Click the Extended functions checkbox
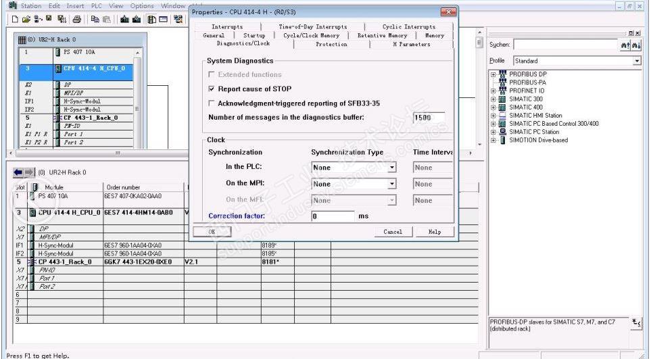This screenshot has width=651, height=359. tap(212, 74)
